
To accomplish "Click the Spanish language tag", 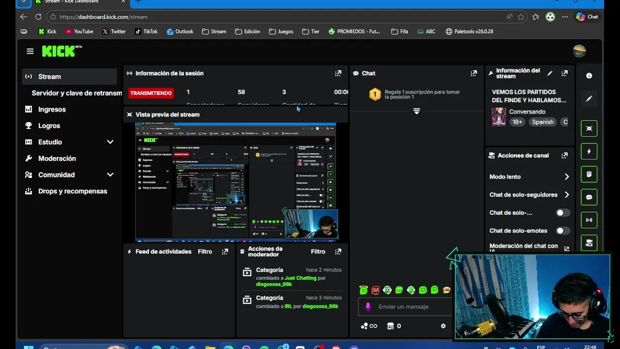I will (542, 122).
